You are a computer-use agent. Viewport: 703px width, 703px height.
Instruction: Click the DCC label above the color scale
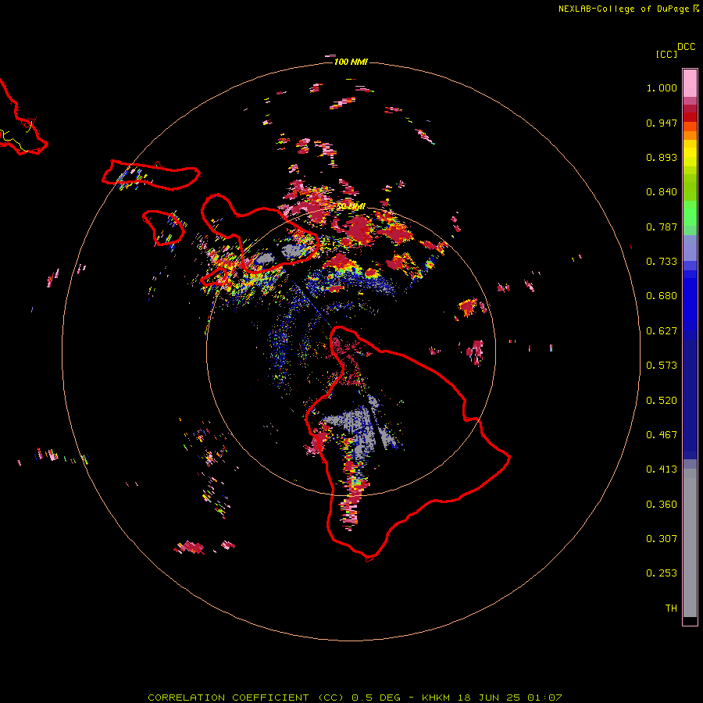pyautogui.click(x=687, y=47)
